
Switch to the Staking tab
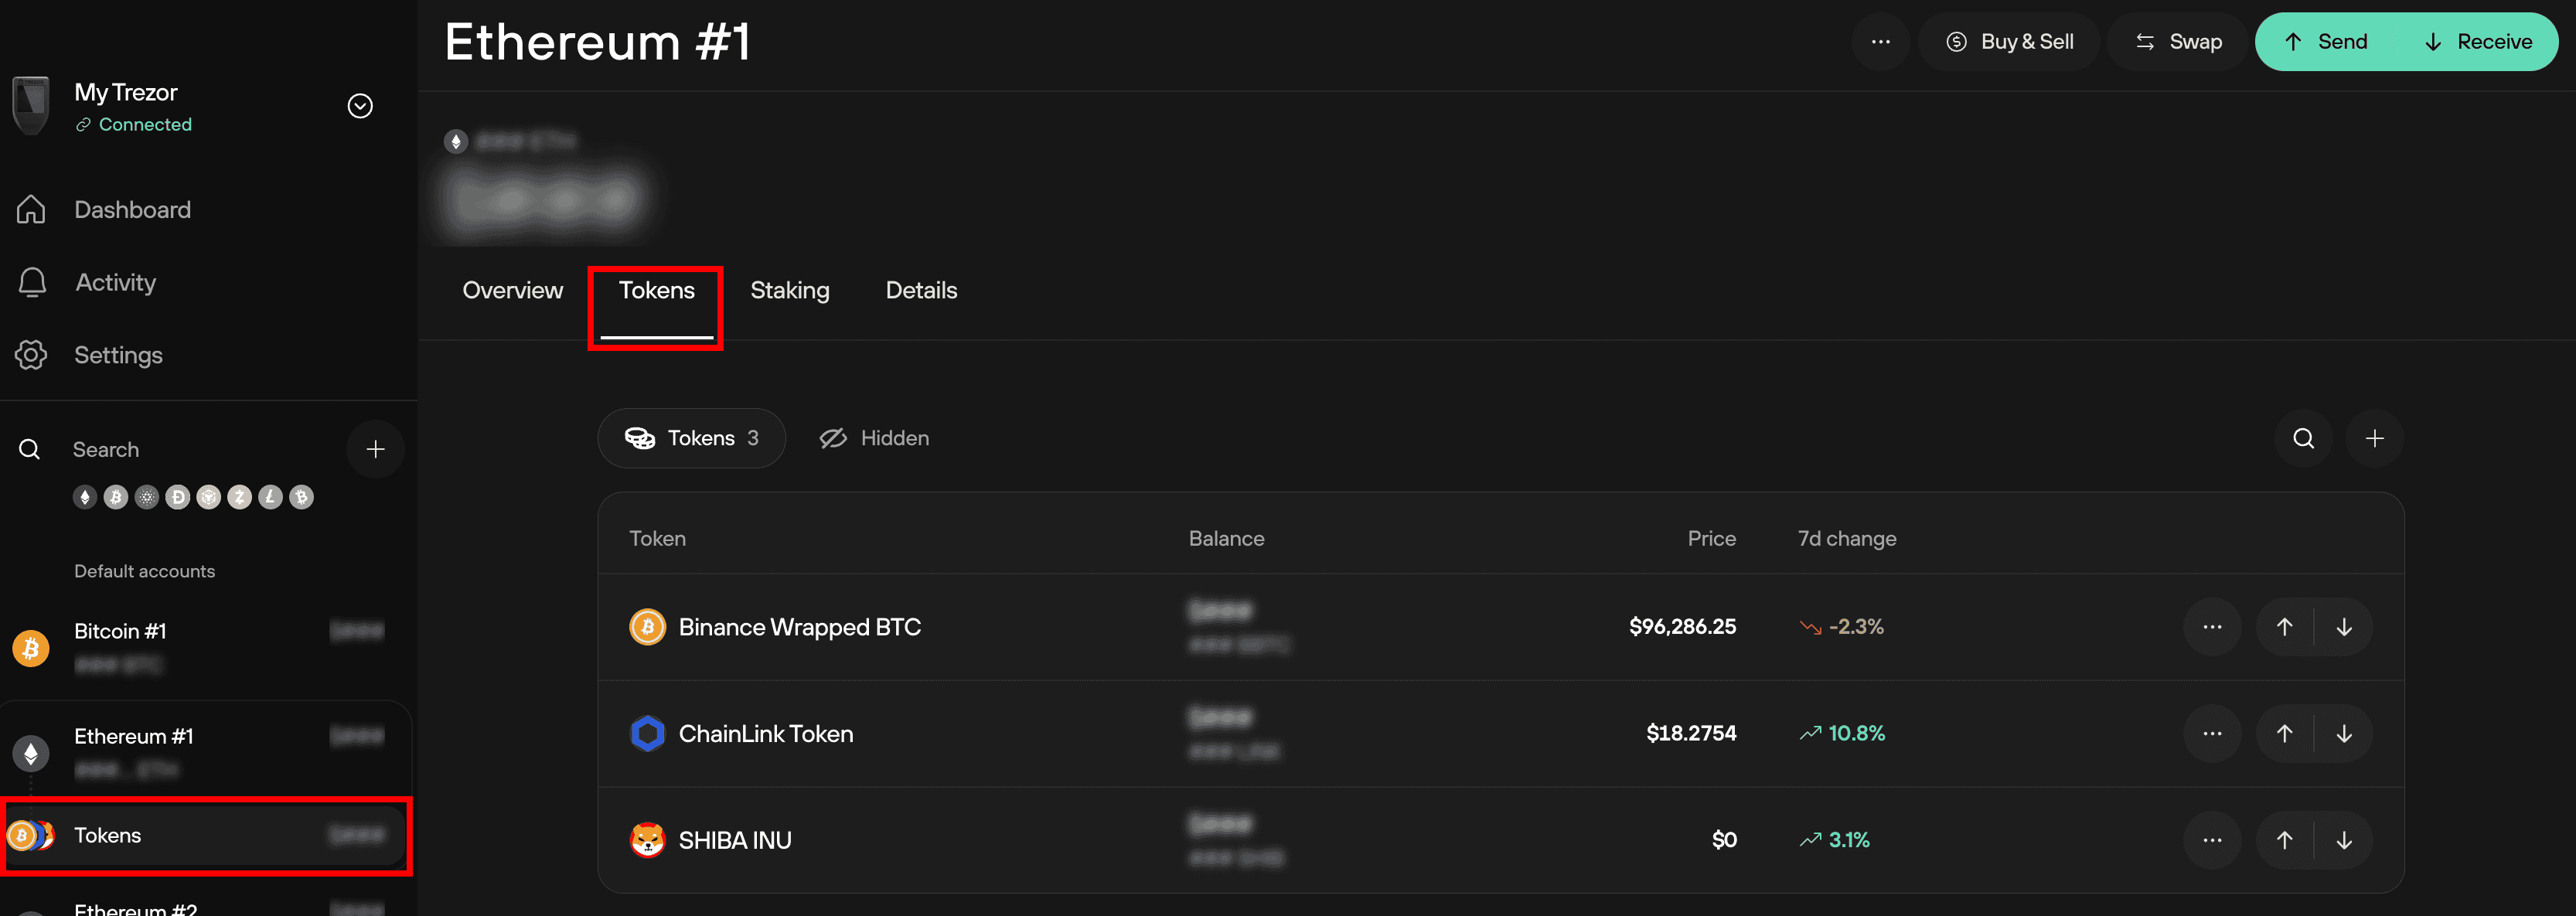[790, 291]
